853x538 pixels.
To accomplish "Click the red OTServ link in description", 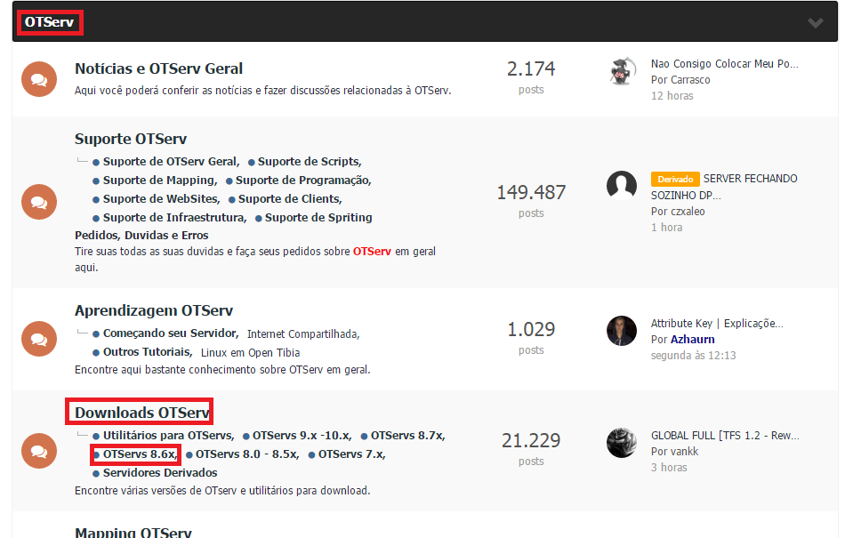I will coord(372,252).
